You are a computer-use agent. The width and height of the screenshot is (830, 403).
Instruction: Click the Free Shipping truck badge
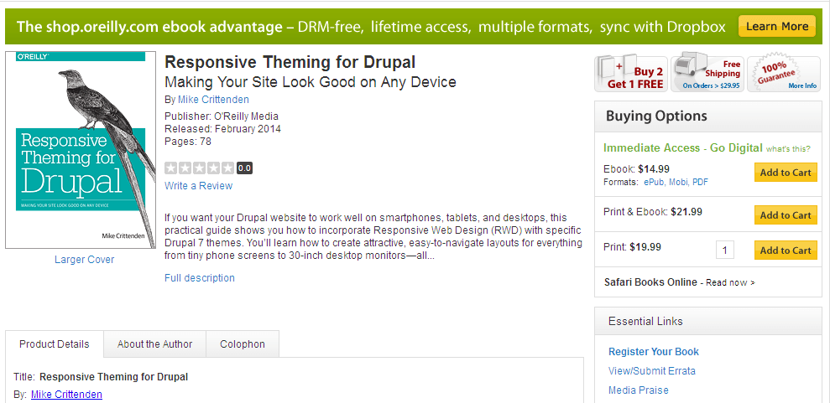707,74
